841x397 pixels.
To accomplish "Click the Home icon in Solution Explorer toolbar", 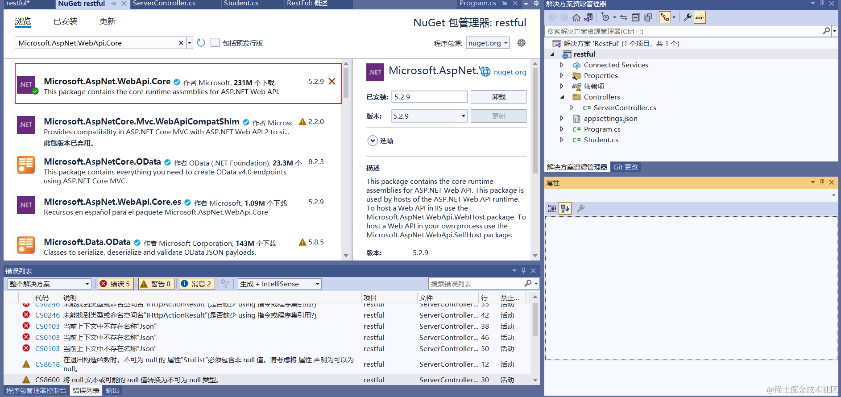I will (576, 17).
